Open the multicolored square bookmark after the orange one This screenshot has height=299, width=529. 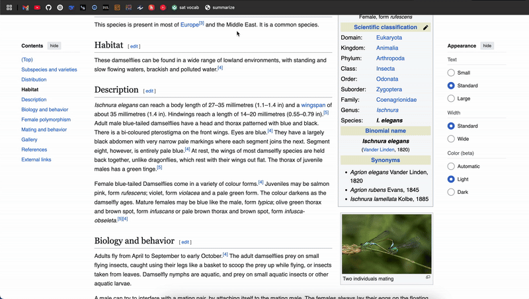(128, 7)
